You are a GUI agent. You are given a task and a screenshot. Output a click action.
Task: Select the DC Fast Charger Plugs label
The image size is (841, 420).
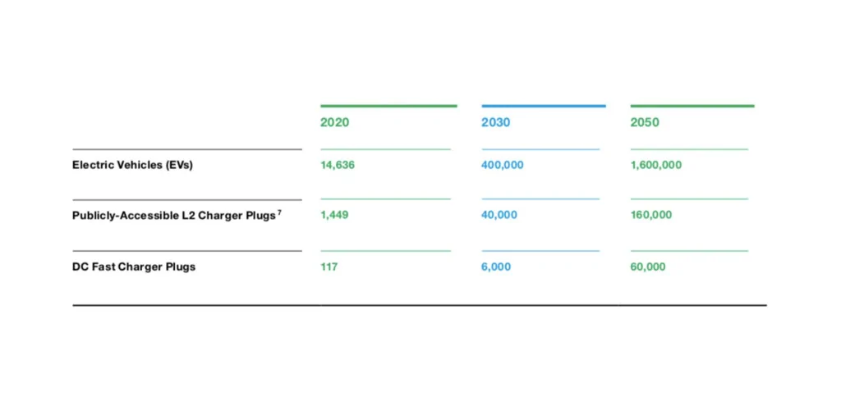click(x=134, y=267)
